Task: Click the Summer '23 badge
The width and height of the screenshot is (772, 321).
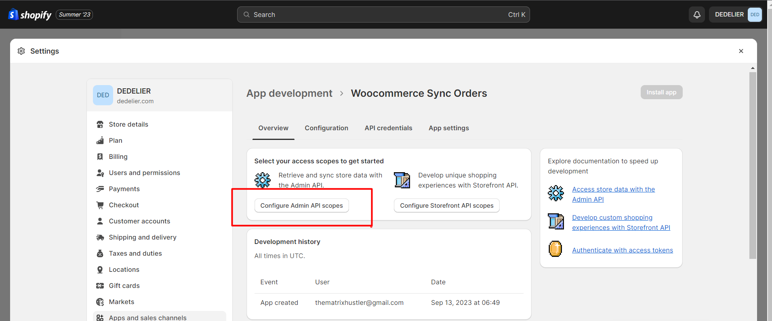Action: pyautogui.click(x=74, y=15)
